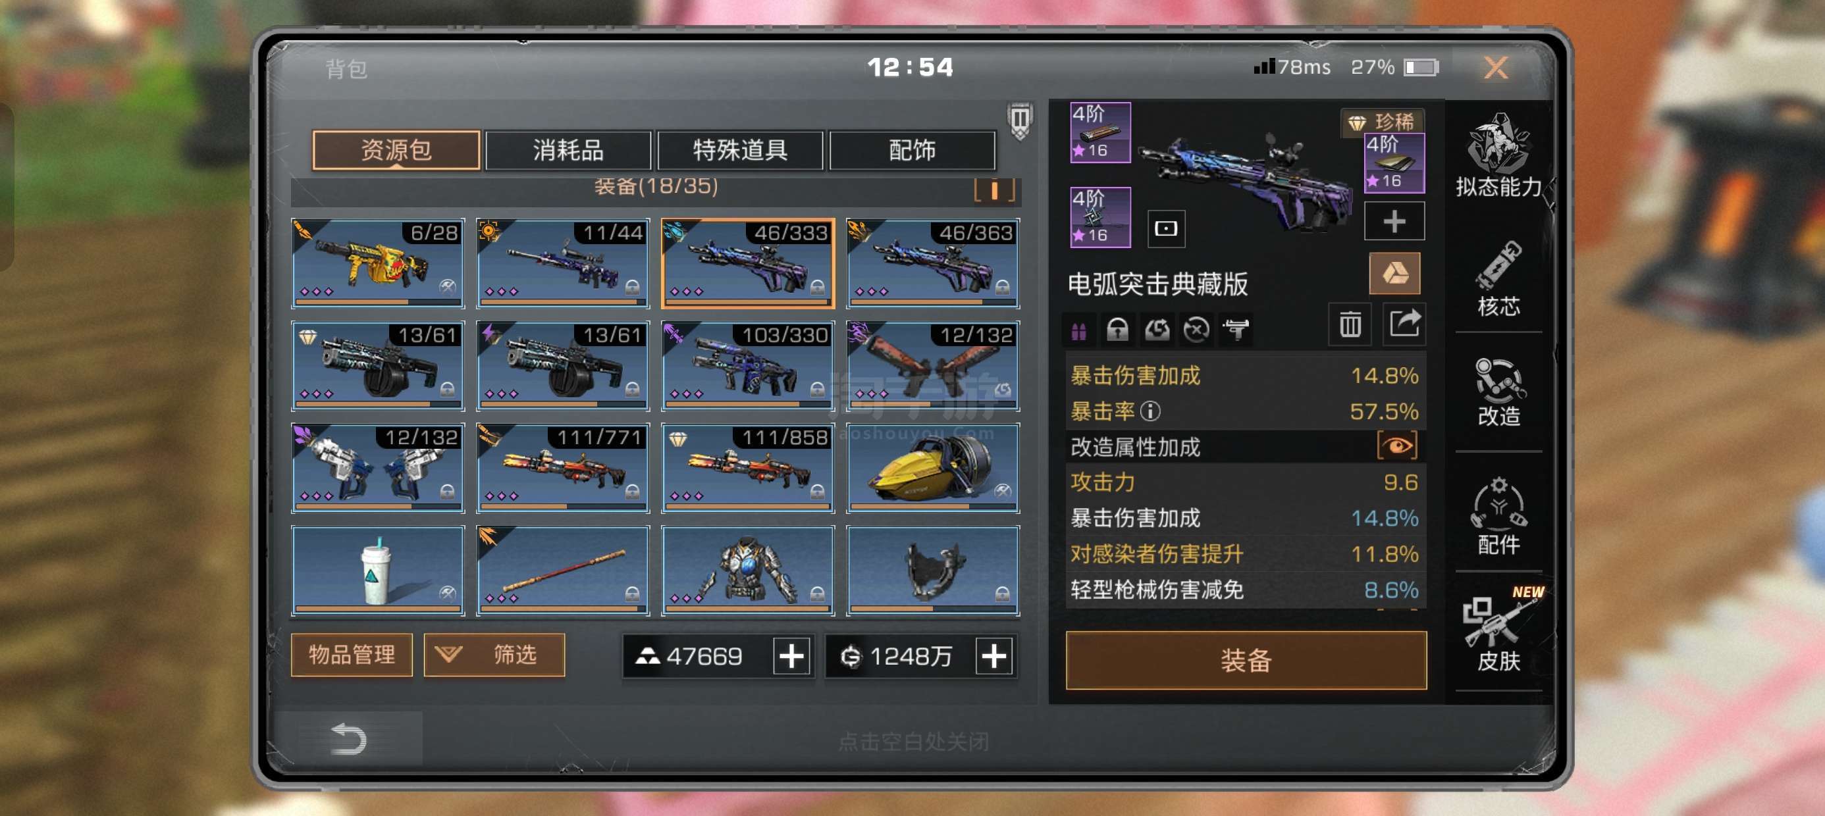
Task: Select the 111/858 weapon thumbnail
Action: point(748,468)
